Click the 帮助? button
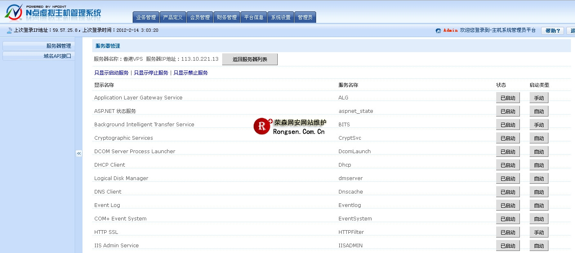 click(552, 31)
